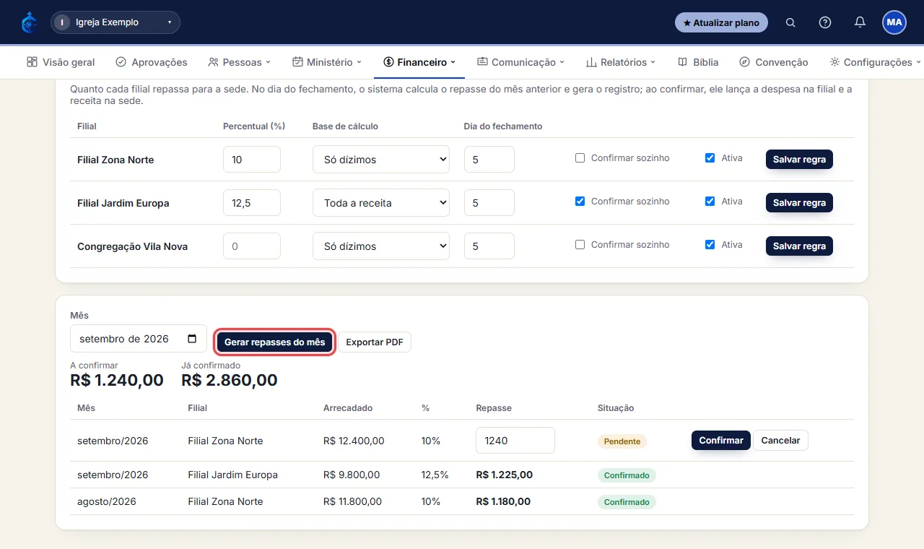This screenshot has height=549, width=924.
Task: Open the Relatórios menu
Action: pyautogui.click(x=621, y=62)
